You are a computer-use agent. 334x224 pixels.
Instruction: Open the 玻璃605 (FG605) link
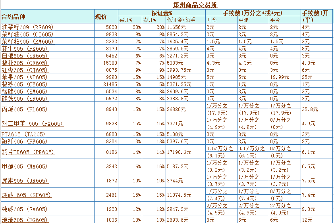(x=25, y=220)
